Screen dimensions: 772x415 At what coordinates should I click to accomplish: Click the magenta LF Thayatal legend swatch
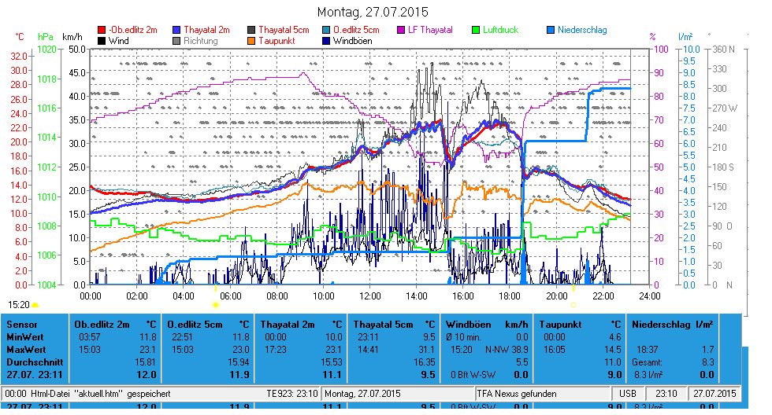click(401, 30)
